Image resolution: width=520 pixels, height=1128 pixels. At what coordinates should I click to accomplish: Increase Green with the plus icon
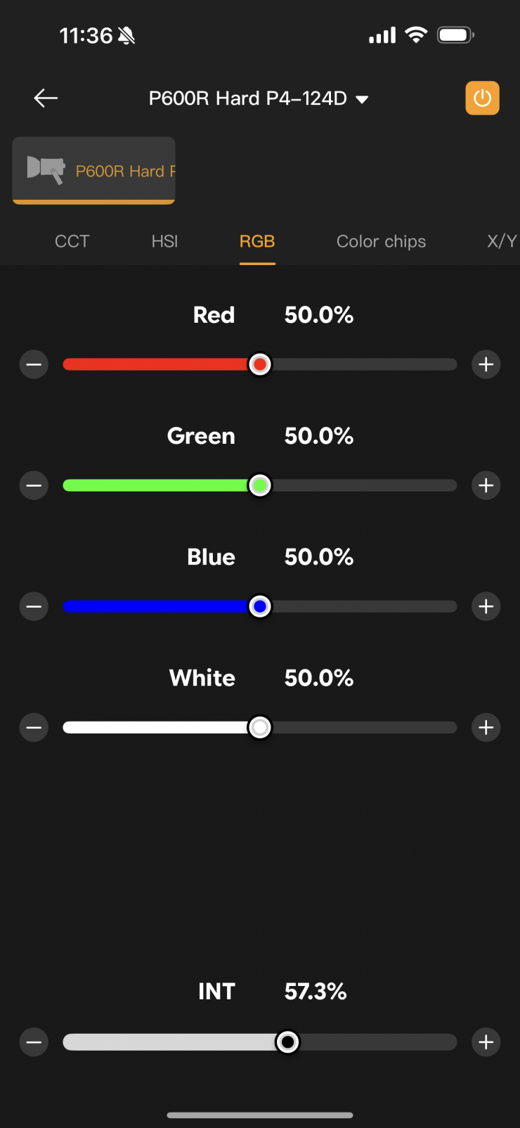486,485
